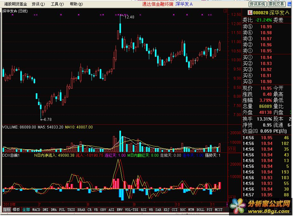Select the TRIX indicator tab
293x216 pixels.
(71, 210)
